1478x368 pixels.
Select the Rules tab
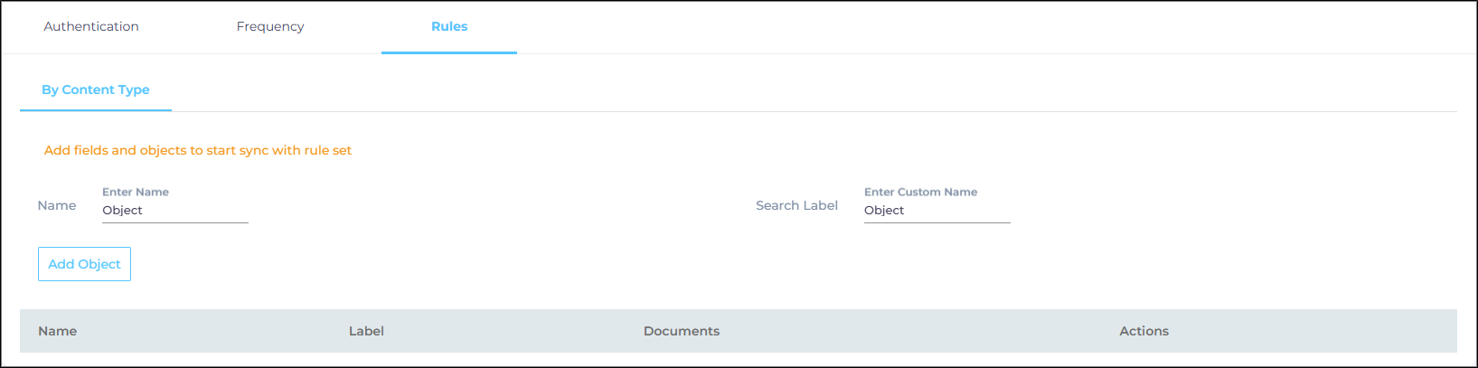[449, 26]
